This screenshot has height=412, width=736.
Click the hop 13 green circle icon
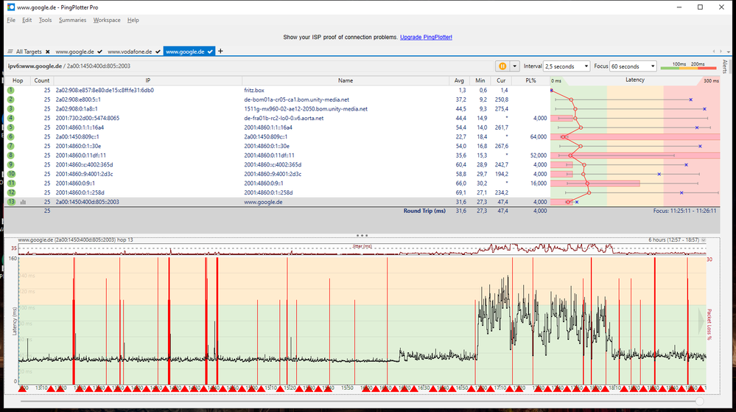[11, 201]
